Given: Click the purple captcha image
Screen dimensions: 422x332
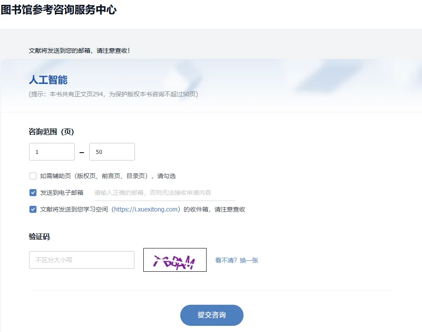Looking at the screenshot, I should coord(175,260).
